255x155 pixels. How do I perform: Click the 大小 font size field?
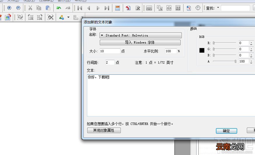pos(110,51)
